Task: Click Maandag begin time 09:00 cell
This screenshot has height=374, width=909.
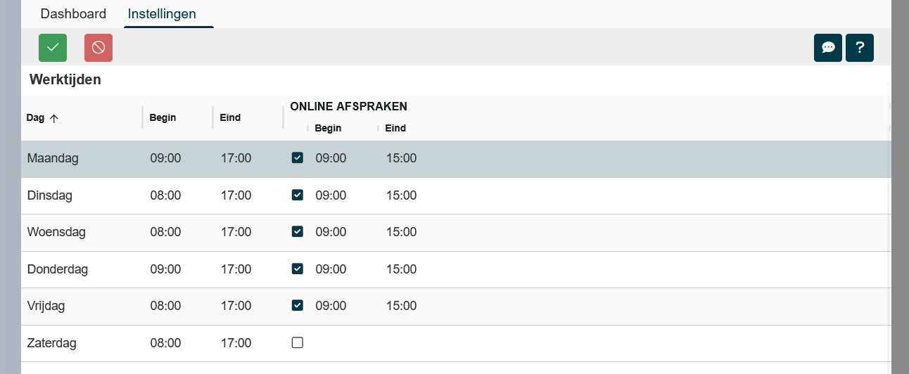Action: coord(165,159)
